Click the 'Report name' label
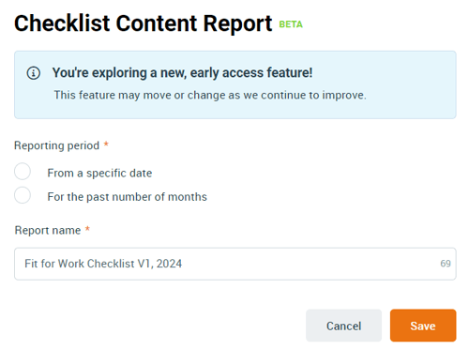 (x=48, y=230)
